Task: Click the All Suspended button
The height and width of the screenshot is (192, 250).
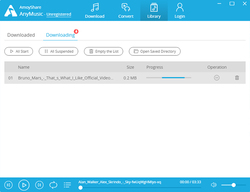Action: [58, 51]
